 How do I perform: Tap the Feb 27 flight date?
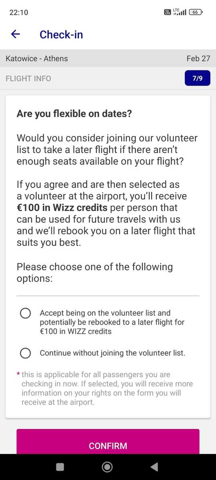tap(198, 58)
